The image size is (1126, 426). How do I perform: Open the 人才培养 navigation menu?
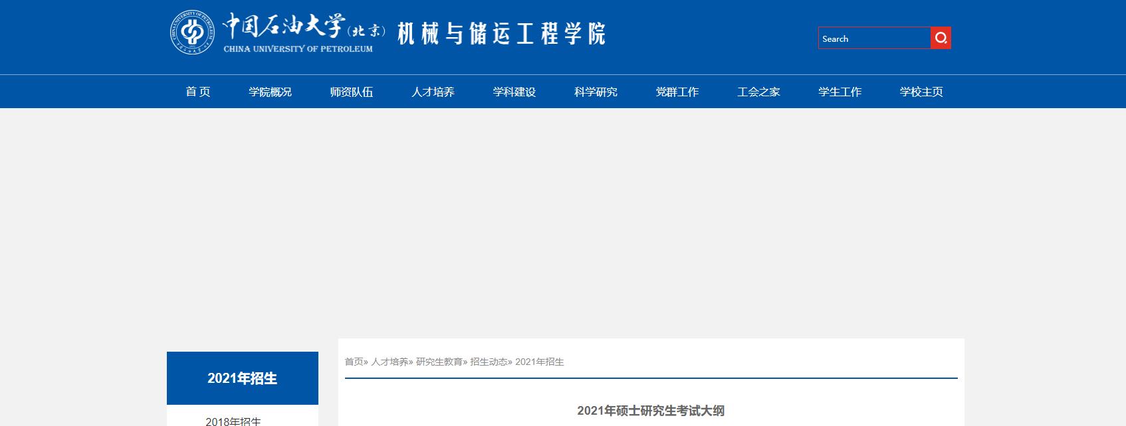click(x=433, y=92)
